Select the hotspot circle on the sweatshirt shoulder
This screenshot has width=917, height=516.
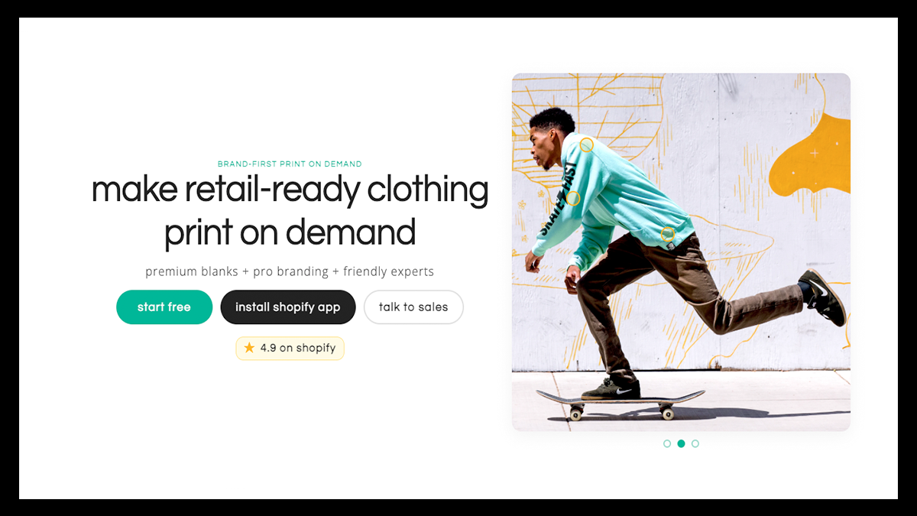pos(586,145)
